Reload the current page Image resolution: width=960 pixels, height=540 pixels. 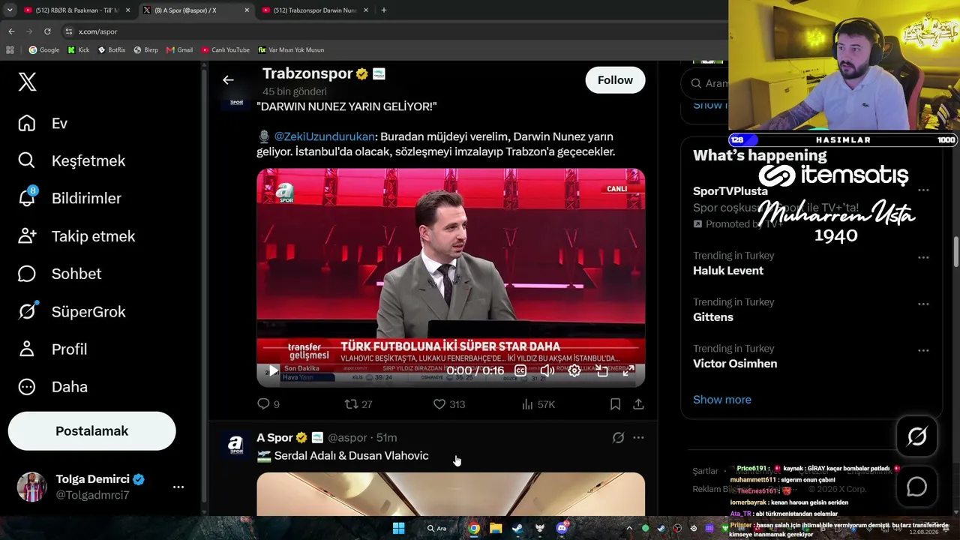47,31
